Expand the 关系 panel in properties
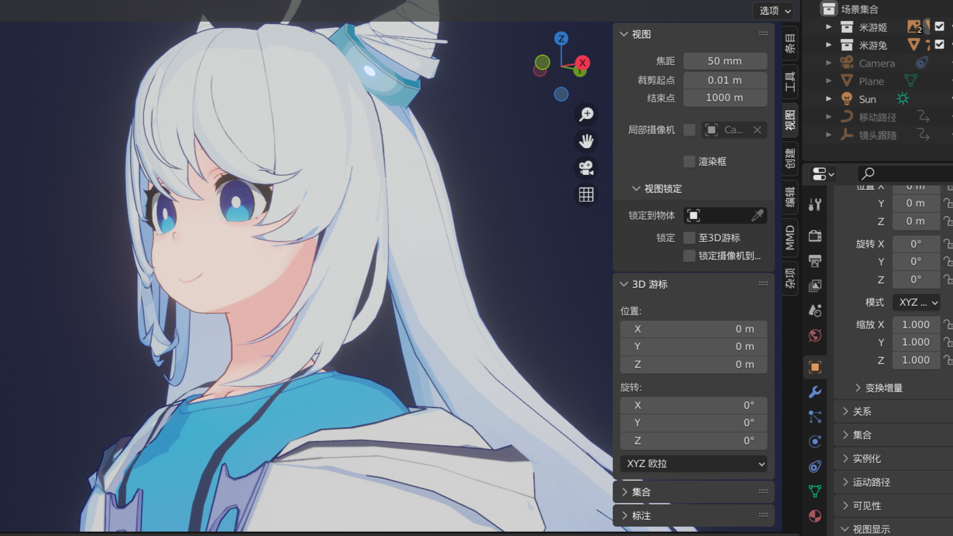The height and width of the screenshot is (536, 953). point(862,411)
